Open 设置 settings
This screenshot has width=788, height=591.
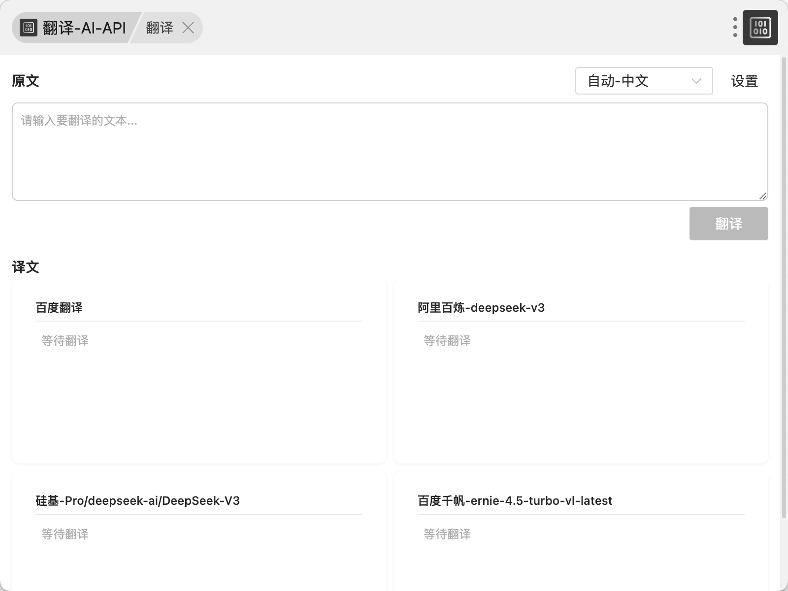tap(744, 81)
